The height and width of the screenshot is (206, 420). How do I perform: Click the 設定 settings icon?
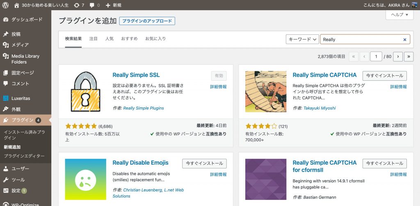point(6,191)
